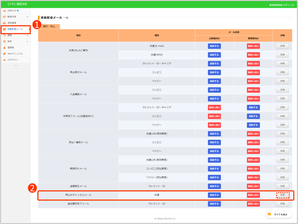Screen dimensions: 298x224
Task: Click the blue info badge beside お知らせ
Action: tap(18, 11)
